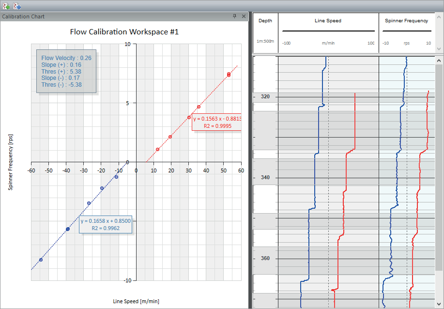444x309 pixels.
Task: Click the green left-arrow toolbar icon
Action: coord(6,6)
